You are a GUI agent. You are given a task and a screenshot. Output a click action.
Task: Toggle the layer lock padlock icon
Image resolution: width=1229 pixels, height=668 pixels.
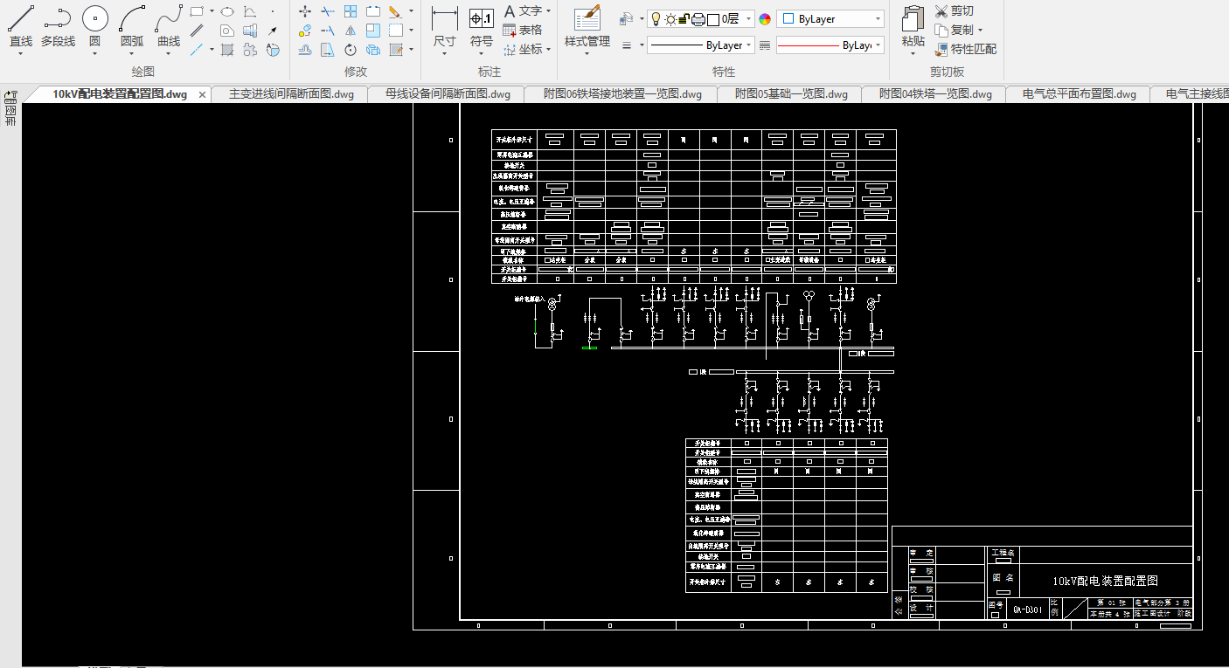point(684,19)
